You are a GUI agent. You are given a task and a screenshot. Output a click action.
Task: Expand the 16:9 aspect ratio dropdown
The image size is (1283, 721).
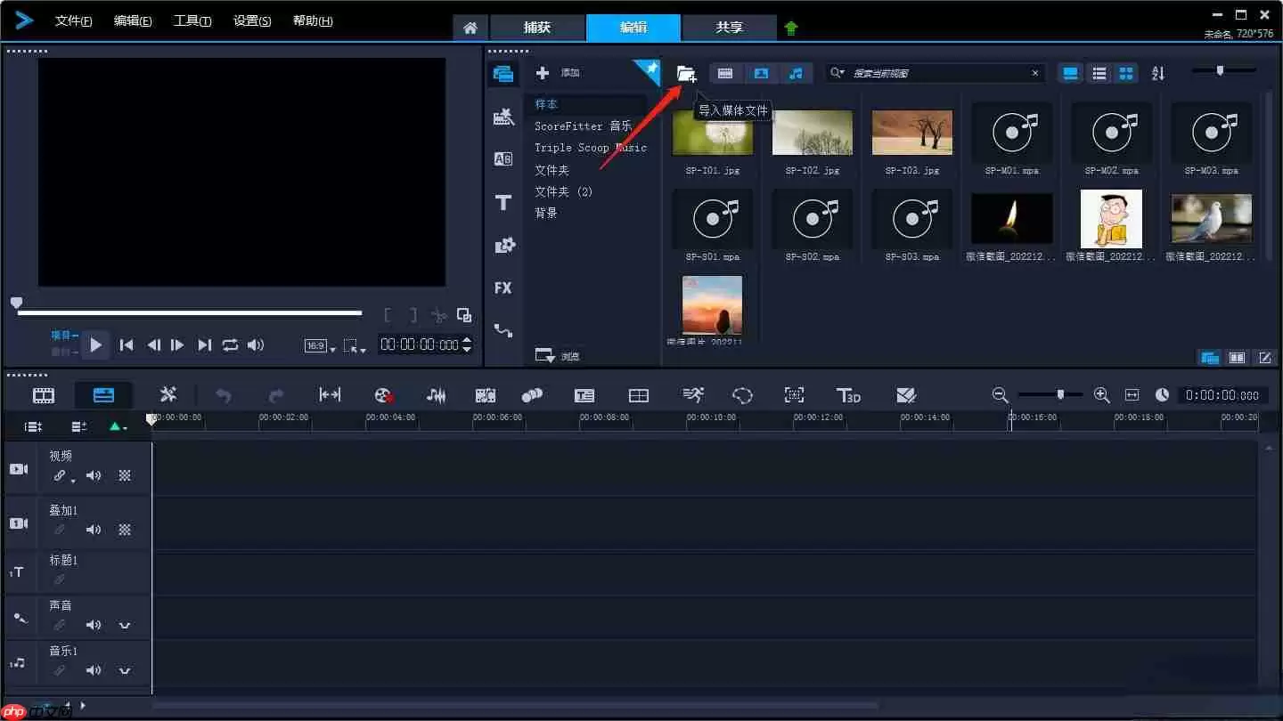319,346
